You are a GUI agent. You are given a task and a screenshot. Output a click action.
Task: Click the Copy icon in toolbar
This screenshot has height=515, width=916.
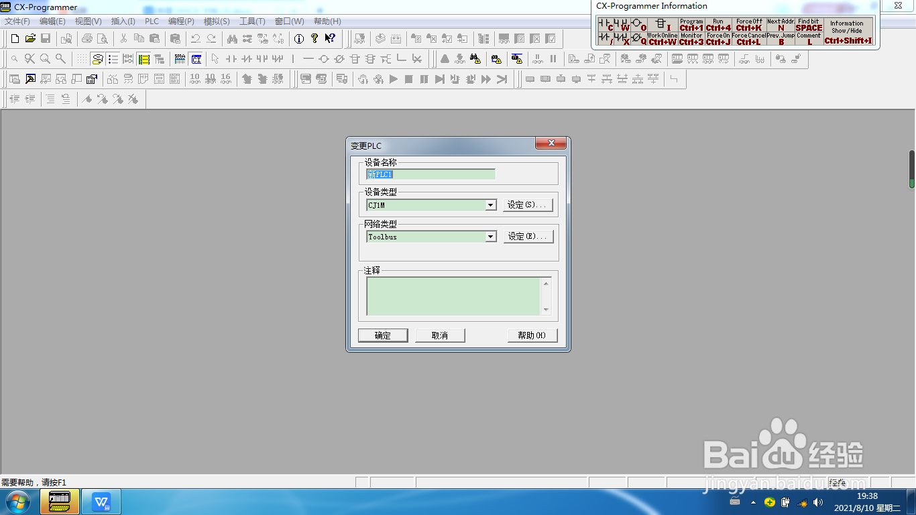pos(139,38)
